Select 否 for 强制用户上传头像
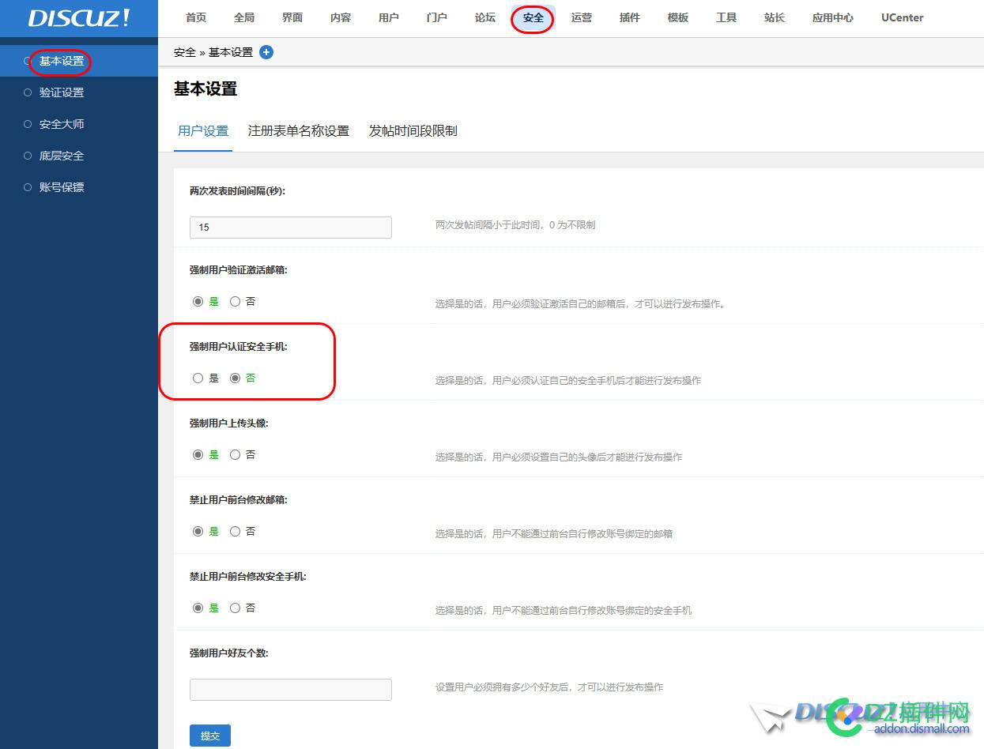The image size is (984, 749). pyautogui.click(x=235, y=454)
